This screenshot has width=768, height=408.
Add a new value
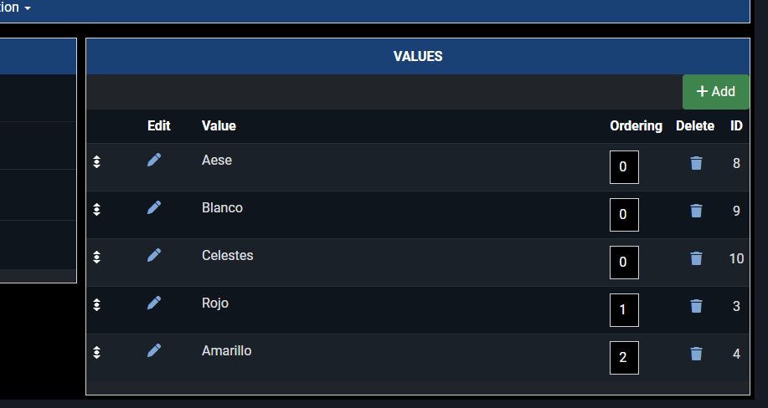click(716, 92)
